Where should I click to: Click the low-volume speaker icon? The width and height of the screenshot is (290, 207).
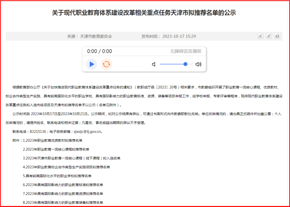tap(154, 64)
